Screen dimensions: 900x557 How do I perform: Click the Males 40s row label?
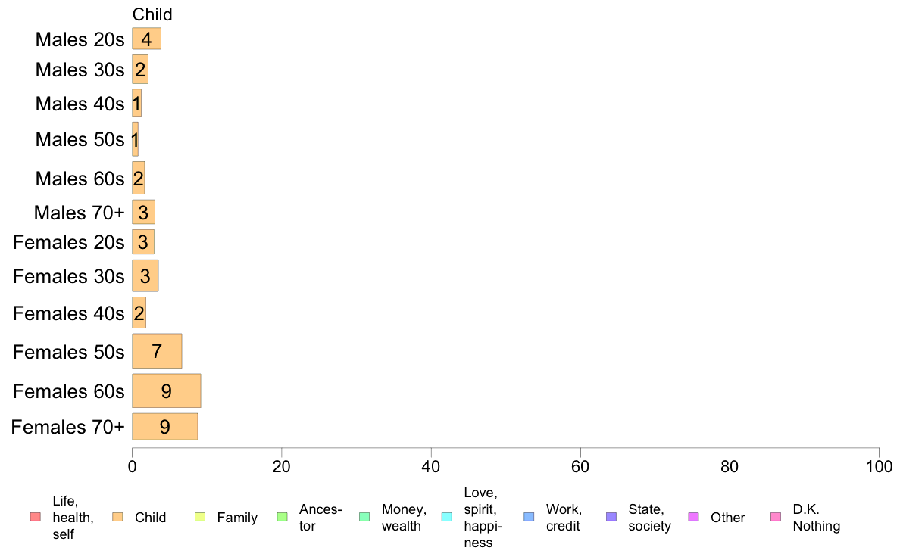[80, 104]
